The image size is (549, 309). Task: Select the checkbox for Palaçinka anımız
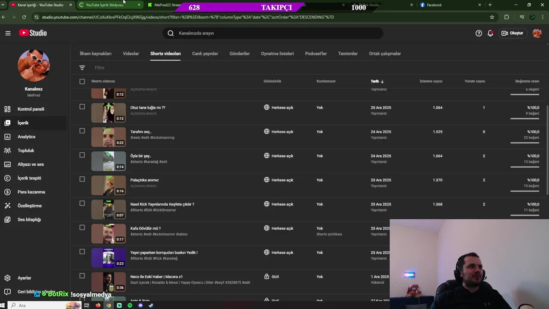click(x=82, y=179)
